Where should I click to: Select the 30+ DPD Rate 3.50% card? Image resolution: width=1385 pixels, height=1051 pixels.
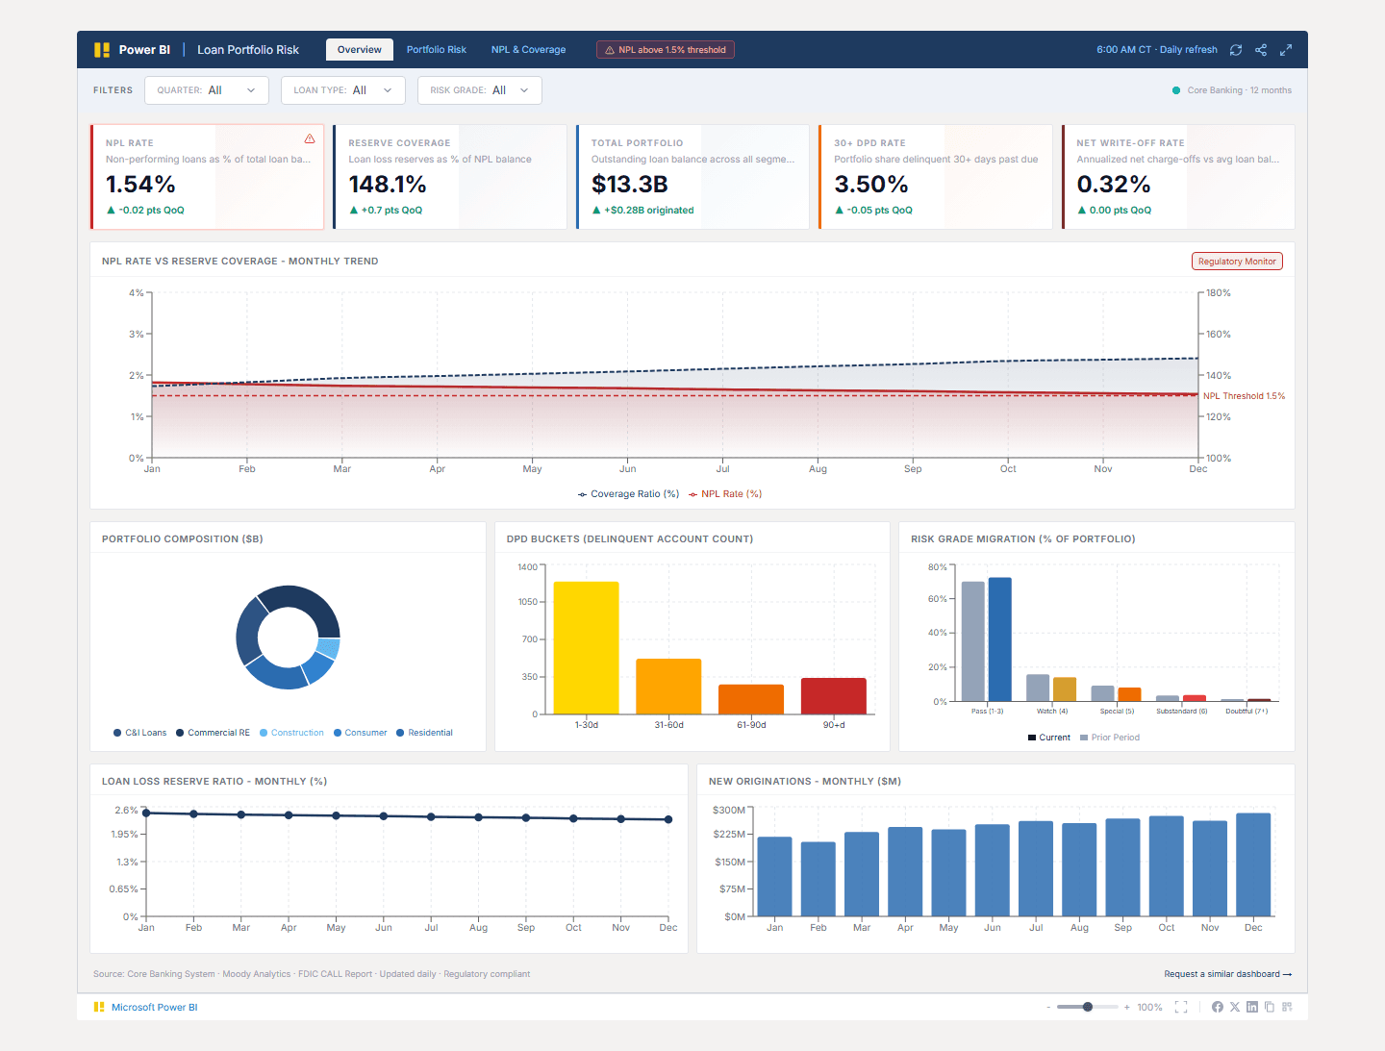[936, 177]
